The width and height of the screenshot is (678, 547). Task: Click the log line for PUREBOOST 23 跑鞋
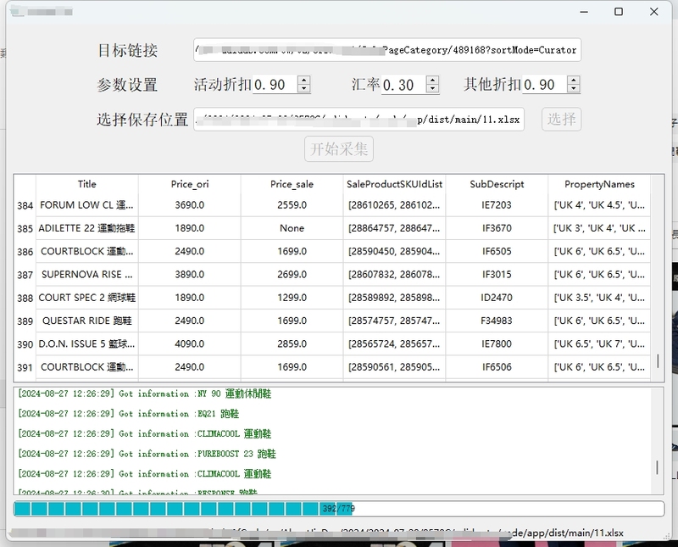pos(147,454)
